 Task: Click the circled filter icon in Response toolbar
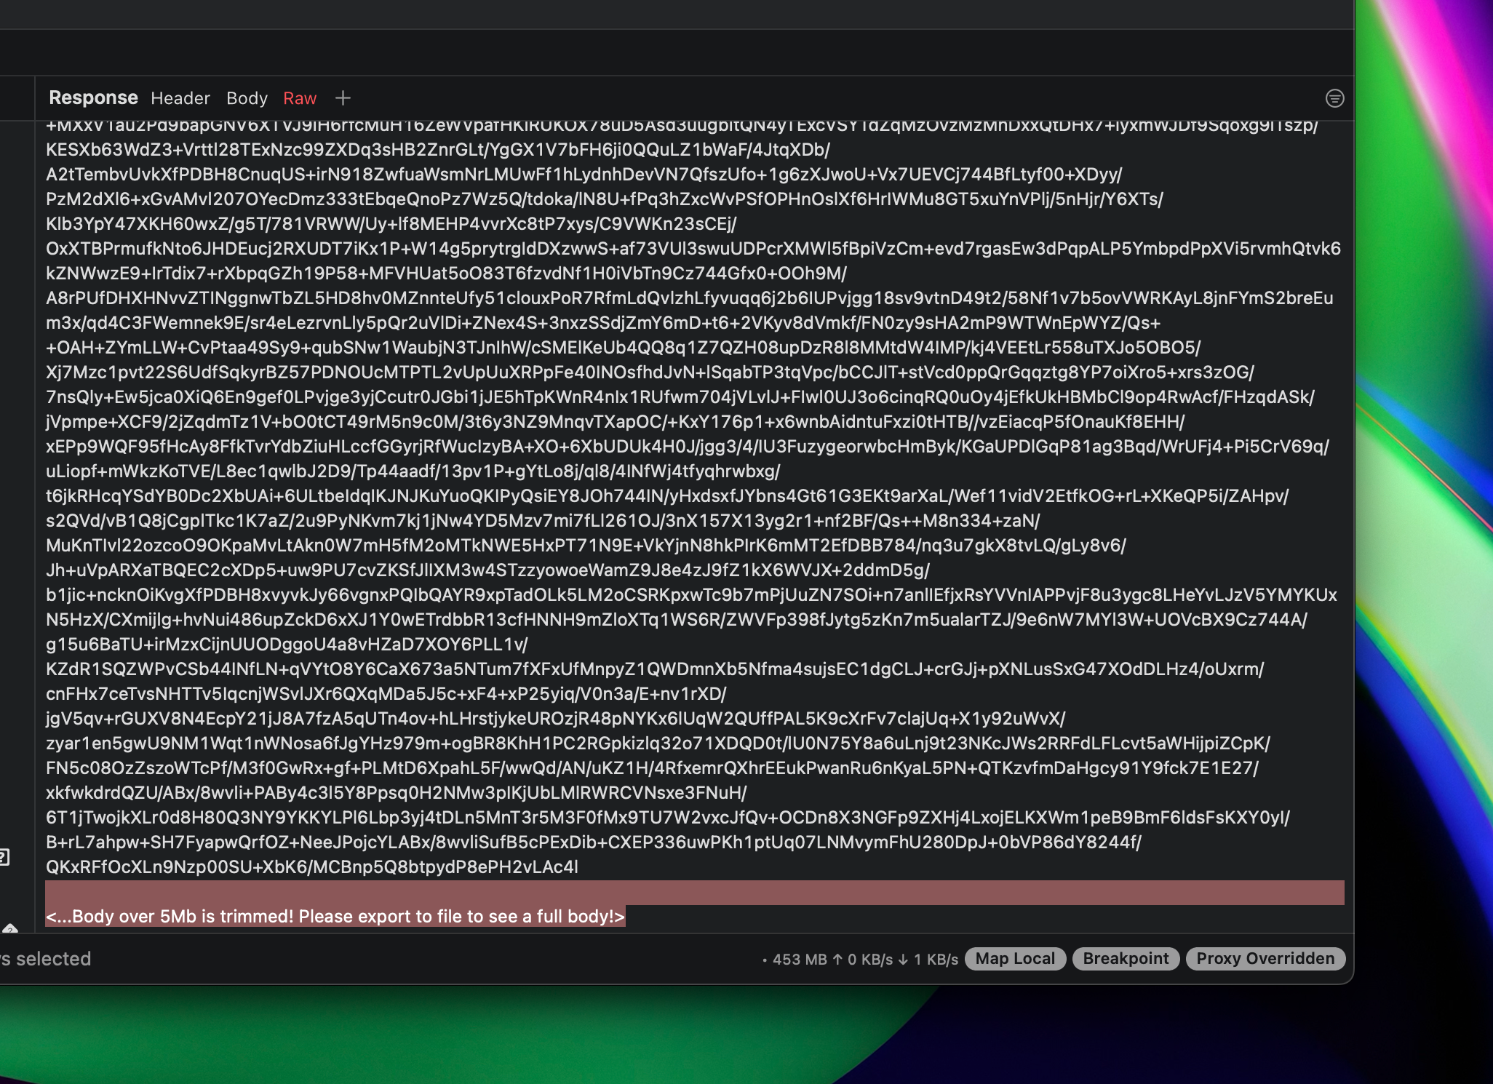pos(1337,98)
